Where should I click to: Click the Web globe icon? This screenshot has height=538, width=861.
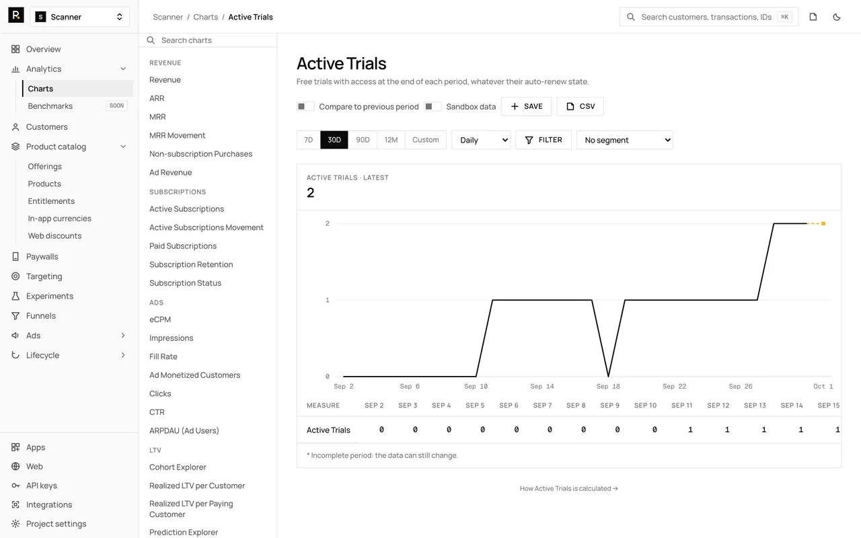point(15,466)
